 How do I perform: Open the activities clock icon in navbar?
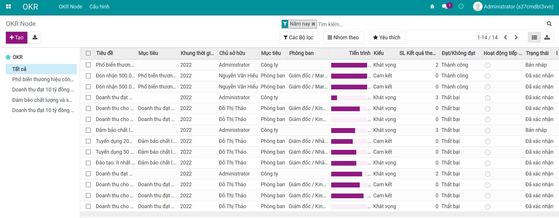click(461, 6)
